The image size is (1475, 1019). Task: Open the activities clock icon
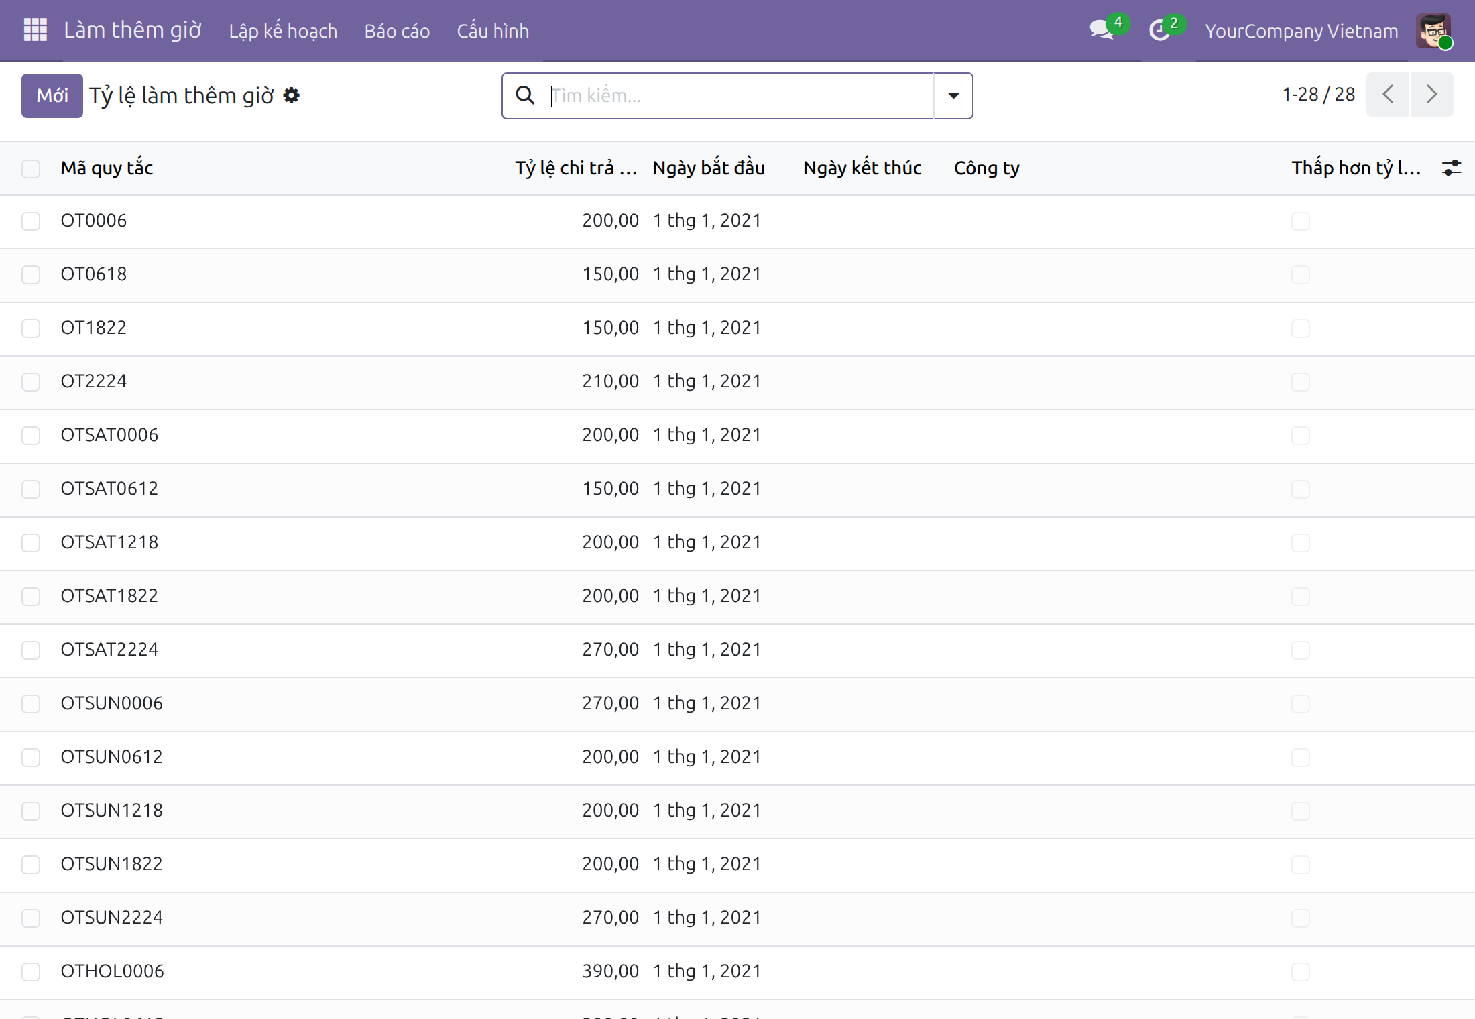[x=1159, y=30]
